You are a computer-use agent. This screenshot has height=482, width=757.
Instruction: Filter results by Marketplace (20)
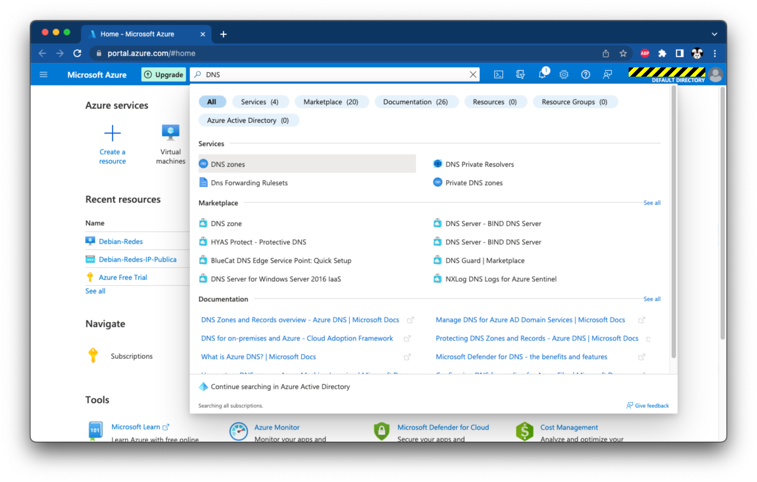click(331, 102)
